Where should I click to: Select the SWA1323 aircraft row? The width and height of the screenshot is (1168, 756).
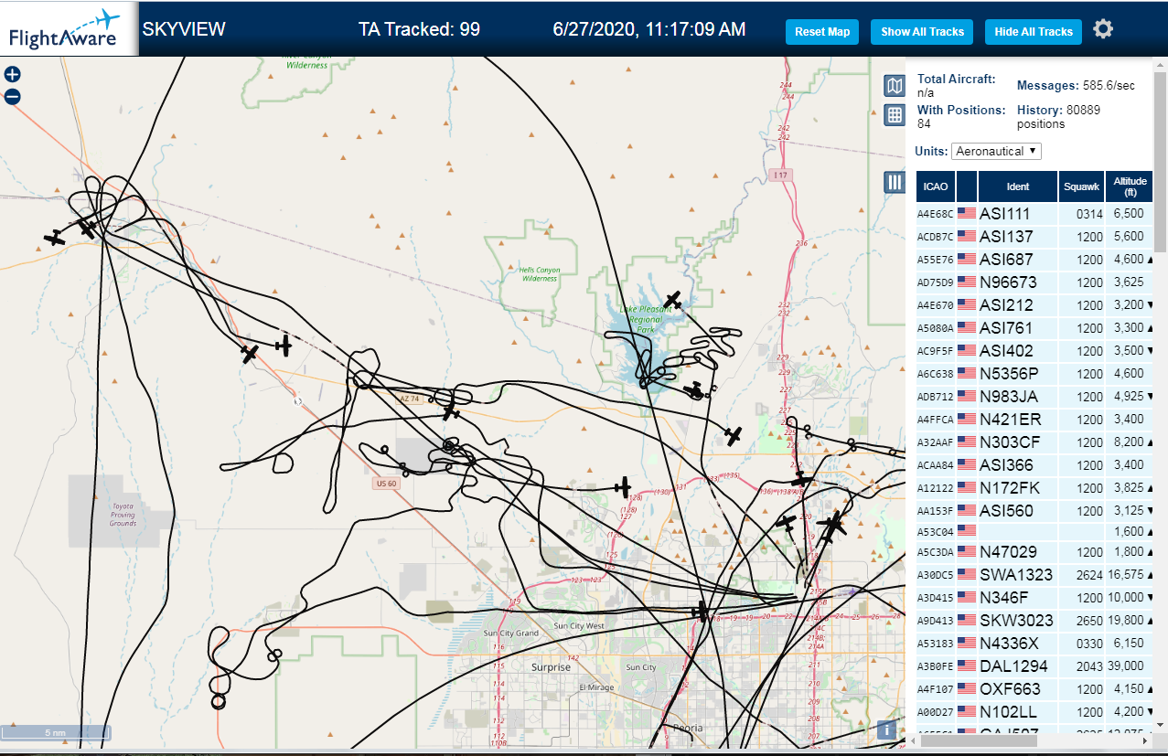tap(1035, 575)
